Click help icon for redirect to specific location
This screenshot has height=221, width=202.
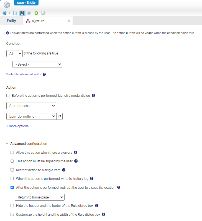(119, 187)
